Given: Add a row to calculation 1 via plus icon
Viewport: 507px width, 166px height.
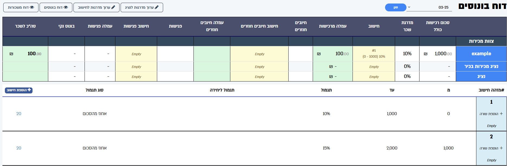Looking at the screenshot, I should coord(501,114).
